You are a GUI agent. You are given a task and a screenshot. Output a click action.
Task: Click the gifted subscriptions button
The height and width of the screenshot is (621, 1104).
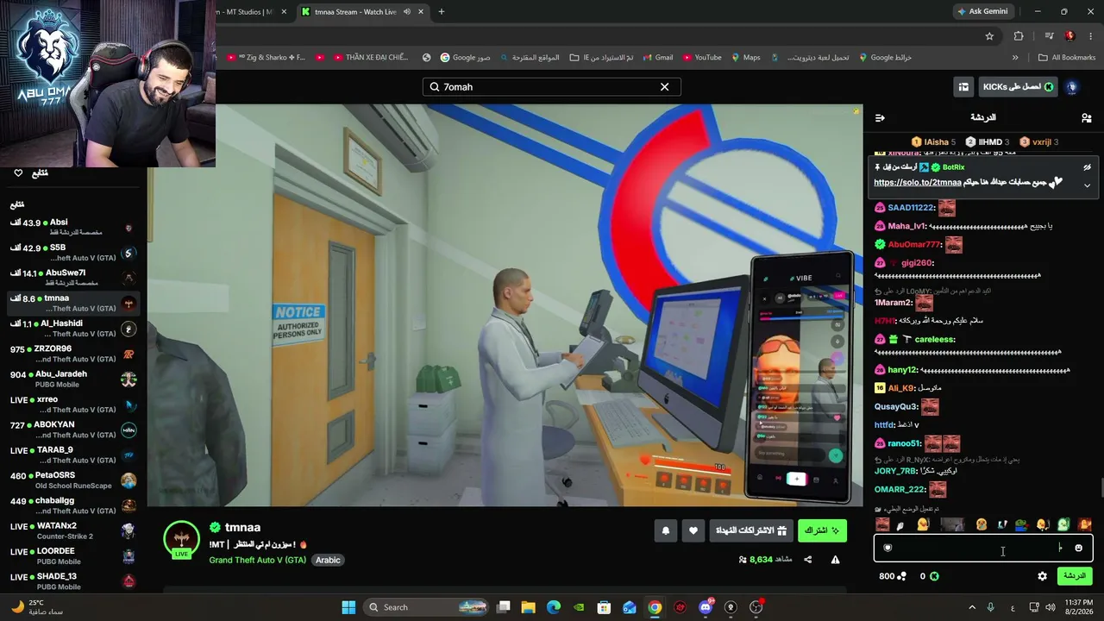pos(751,530)
